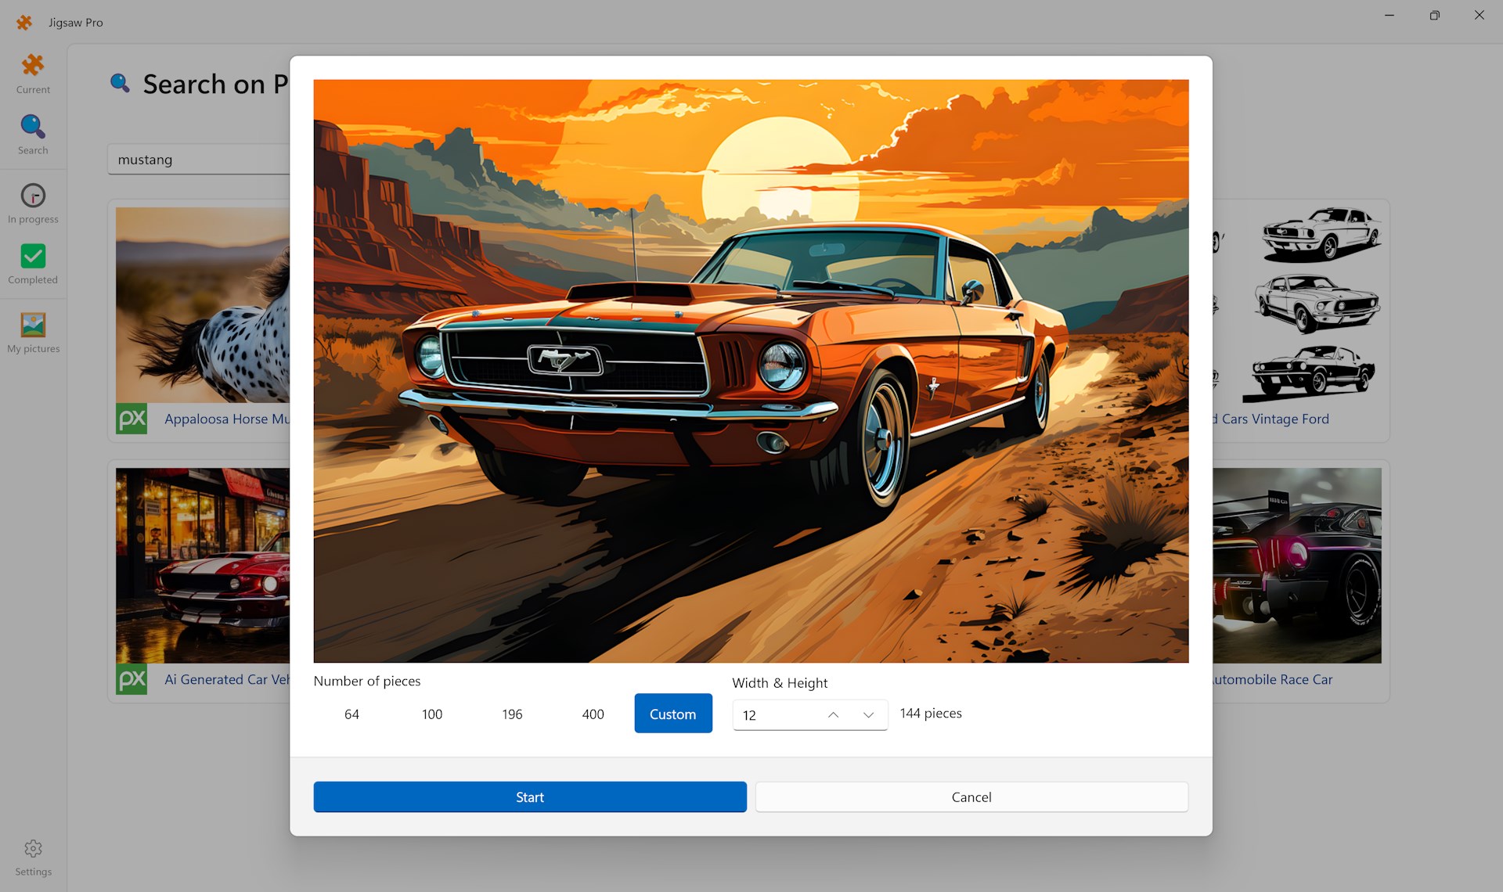Select the 64 pieces option

[351, 714]
